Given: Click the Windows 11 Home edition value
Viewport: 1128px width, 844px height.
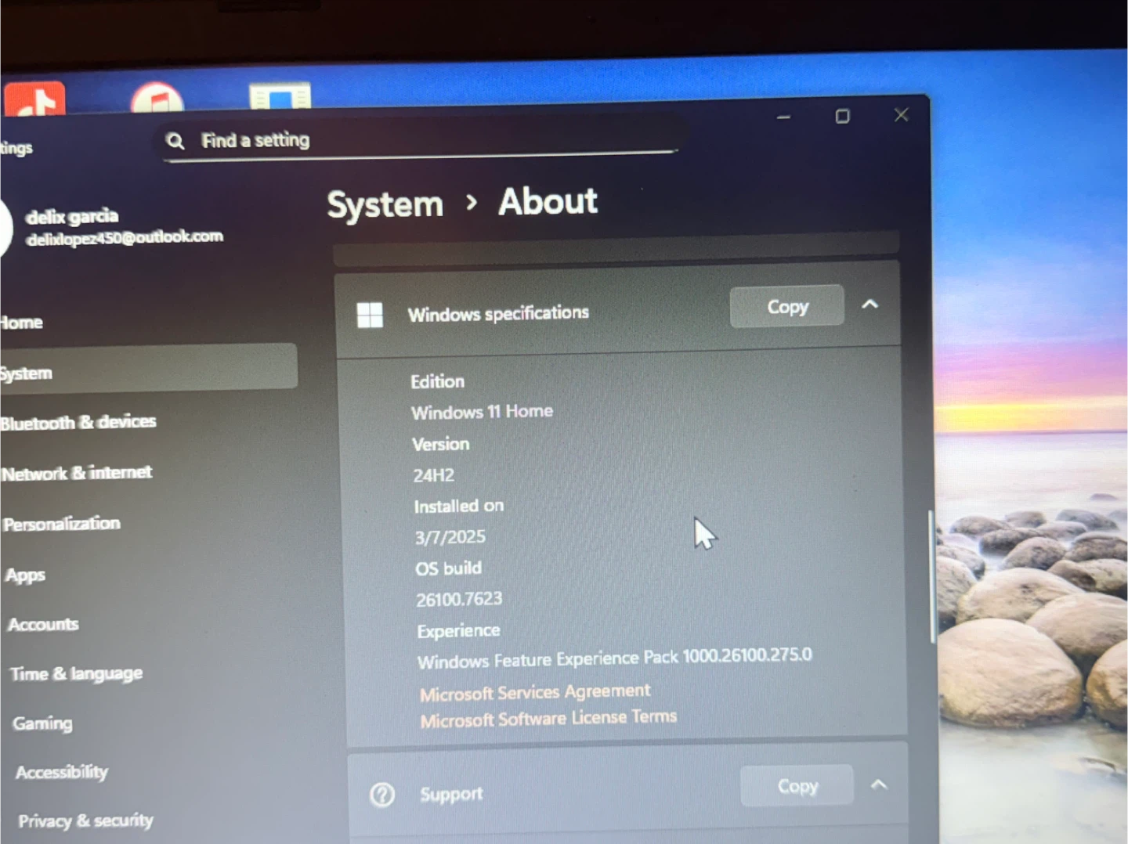Looking at the screenshot, I should click(483, 412).
